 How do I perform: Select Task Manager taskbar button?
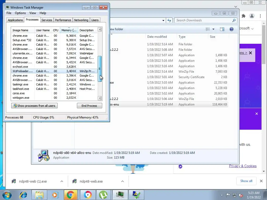tap(120, 195)
